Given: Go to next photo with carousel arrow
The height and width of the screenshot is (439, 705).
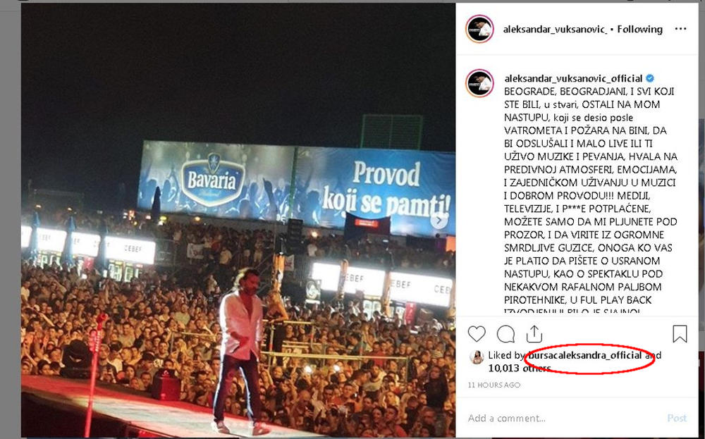Looking at the screenshot, I should point(439,221).
